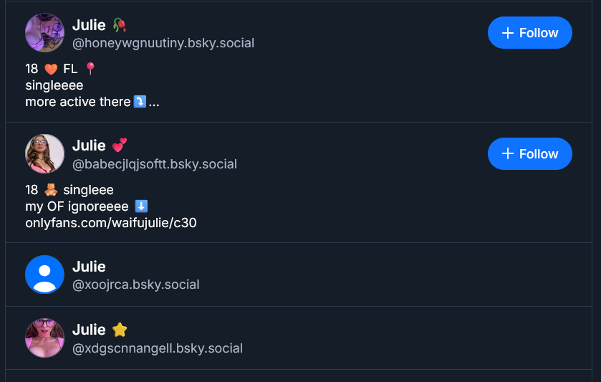Open the onlyfans.com/waifujulie/c30 link
This screenshot has width=601, height=382.
coord(111,223)
